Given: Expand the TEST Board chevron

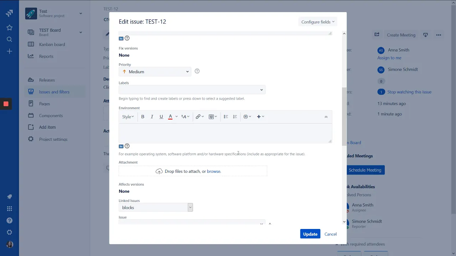Looking at the screenshot, I should tap(81, 32).
